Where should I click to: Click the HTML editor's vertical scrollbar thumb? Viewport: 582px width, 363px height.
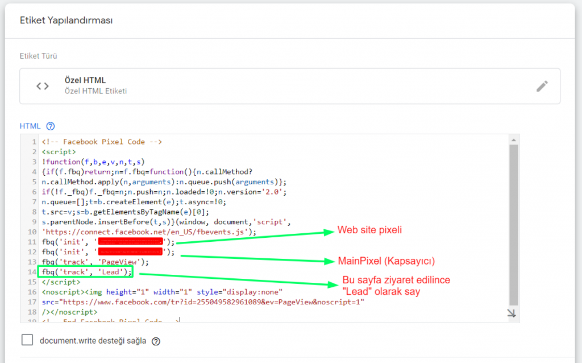tap(514, 225)
